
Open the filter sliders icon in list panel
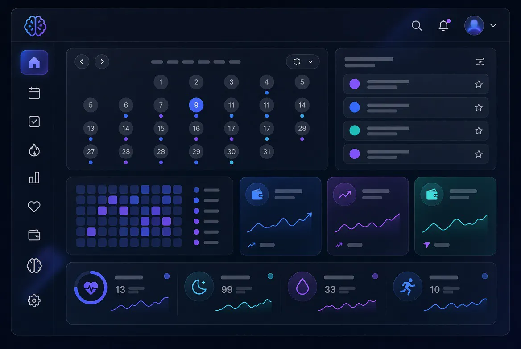[x=480, y=61]
